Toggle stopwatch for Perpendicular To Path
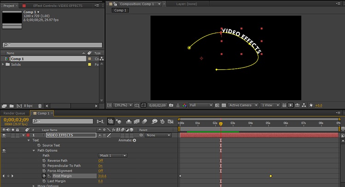Viewport: 345px width, 187px height. pyautogui.click(x=44, y=166)
